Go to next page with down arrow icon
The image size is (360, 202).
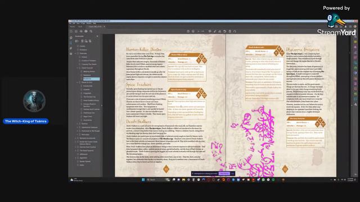193,31
